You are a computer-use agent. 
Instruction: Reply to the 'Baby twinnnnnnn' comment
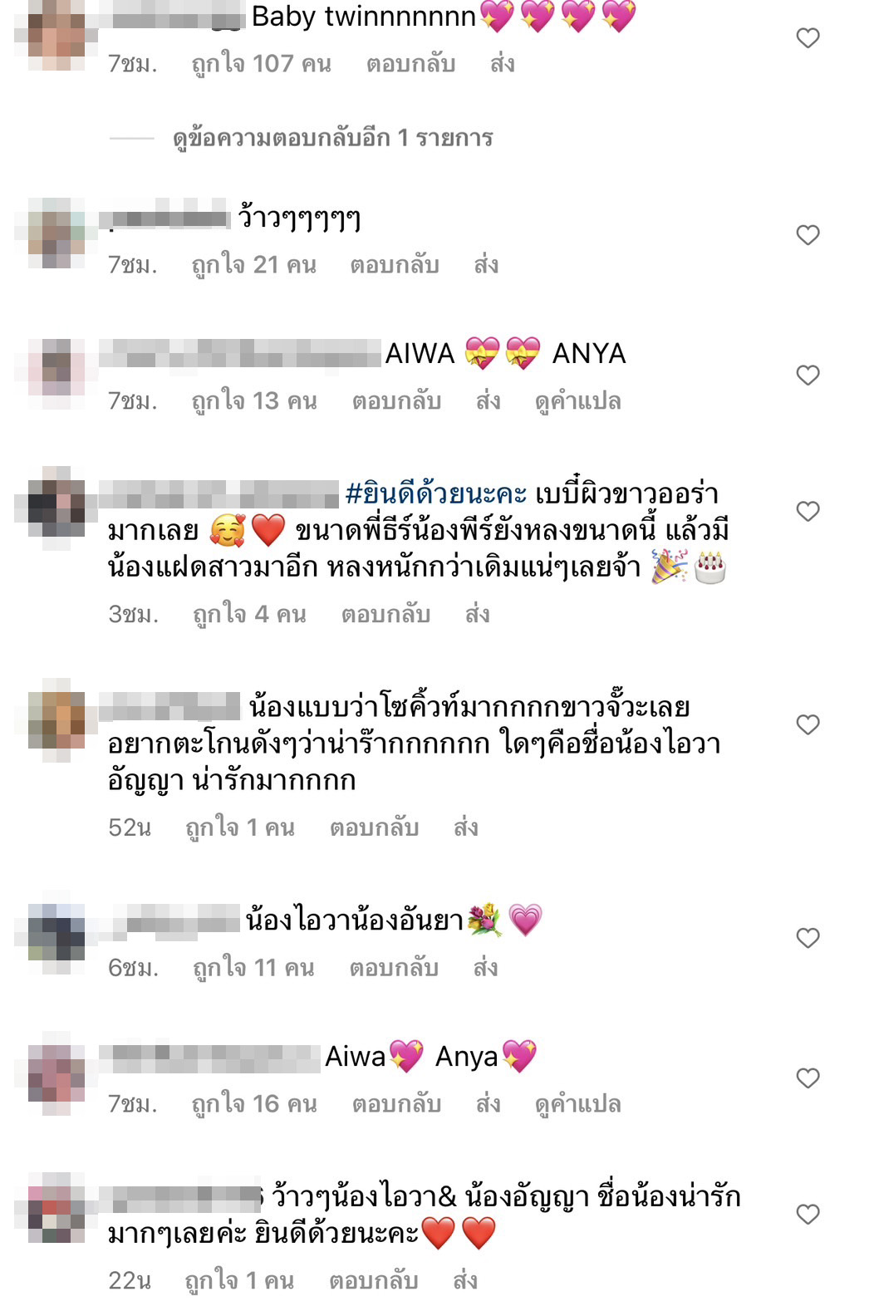410,63
